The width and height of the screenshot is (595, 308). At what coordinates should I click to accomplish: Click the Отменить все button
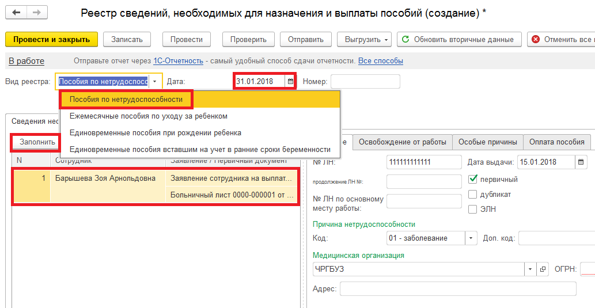562,40
